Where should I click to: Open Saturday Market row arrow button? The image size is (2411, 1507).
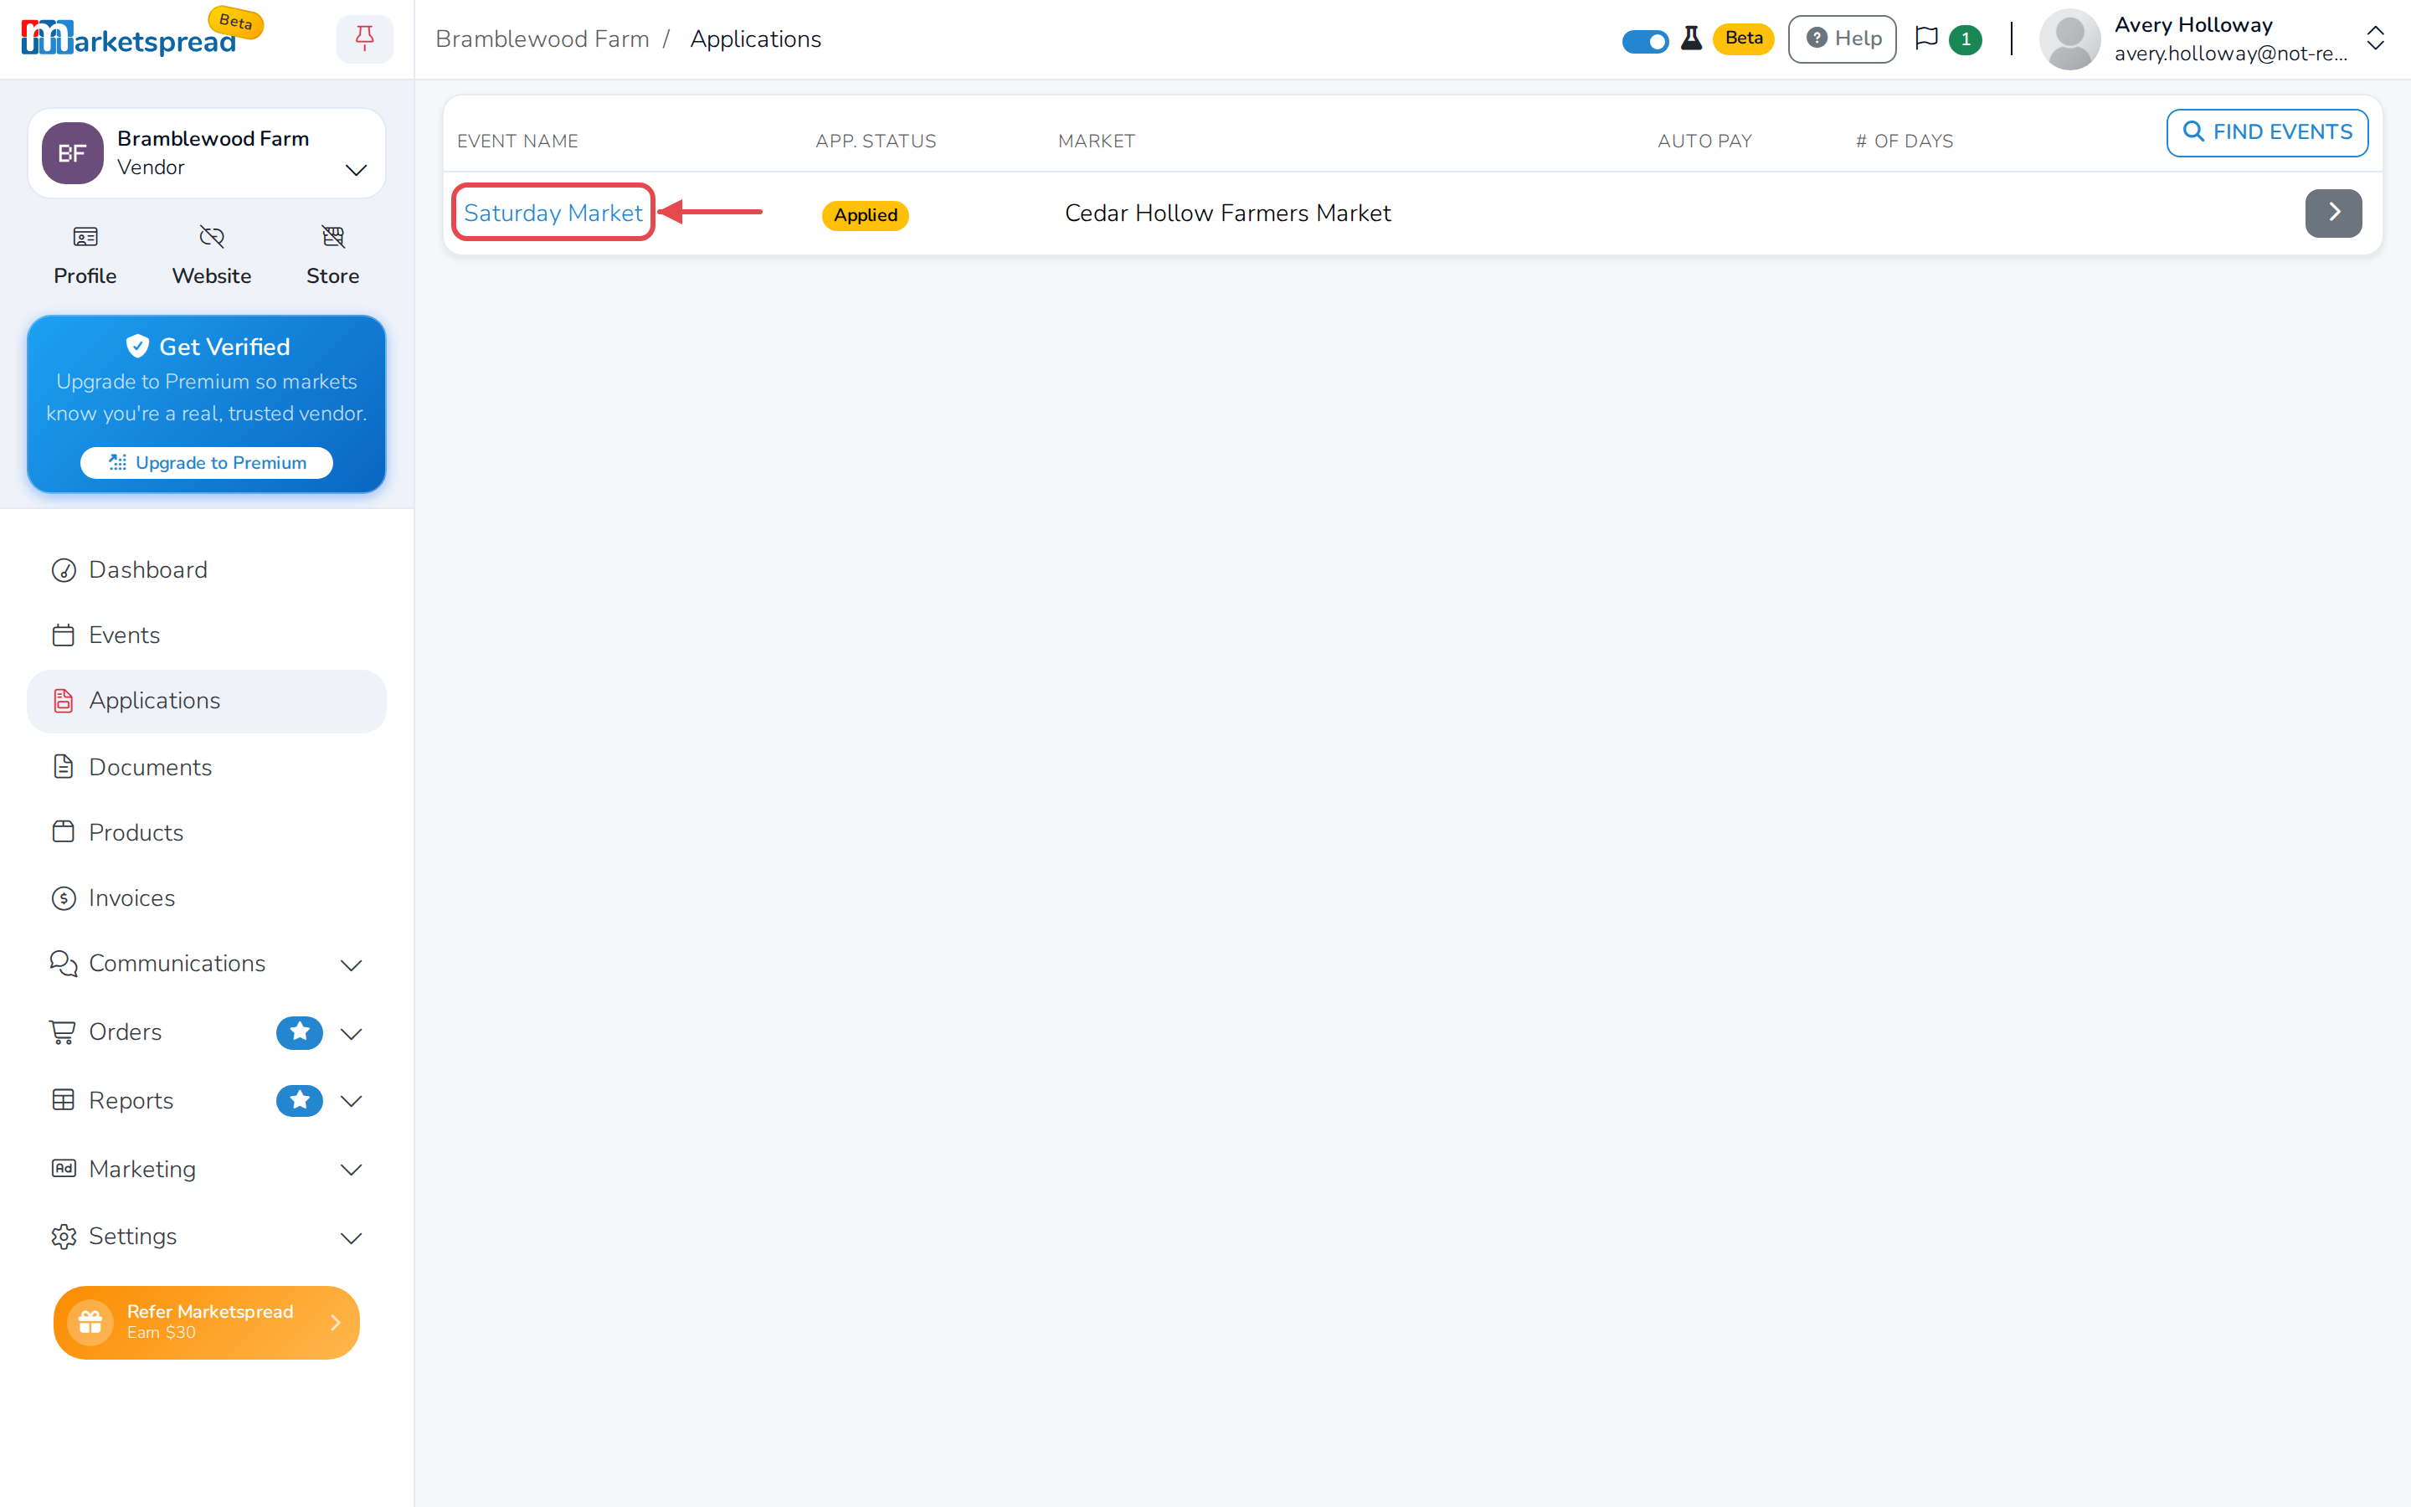pyautogui.click(x=2332, y=213)
